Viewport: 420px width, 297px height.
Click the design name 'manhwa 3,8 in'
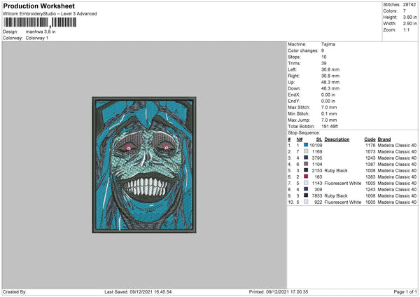pos(41,32)
